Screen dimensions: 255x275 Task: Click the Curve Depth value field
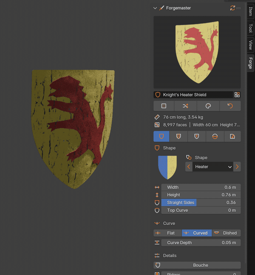[201, 243]
